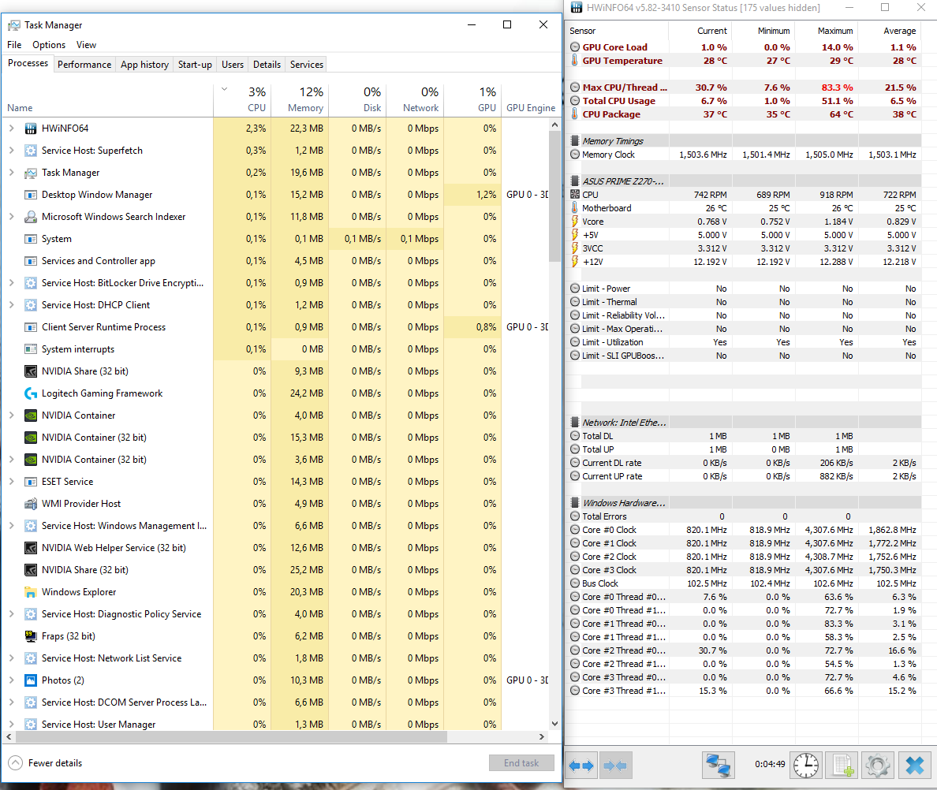Expand the HWiNFO64 process group
937x790 pixels.
(11, 128)
